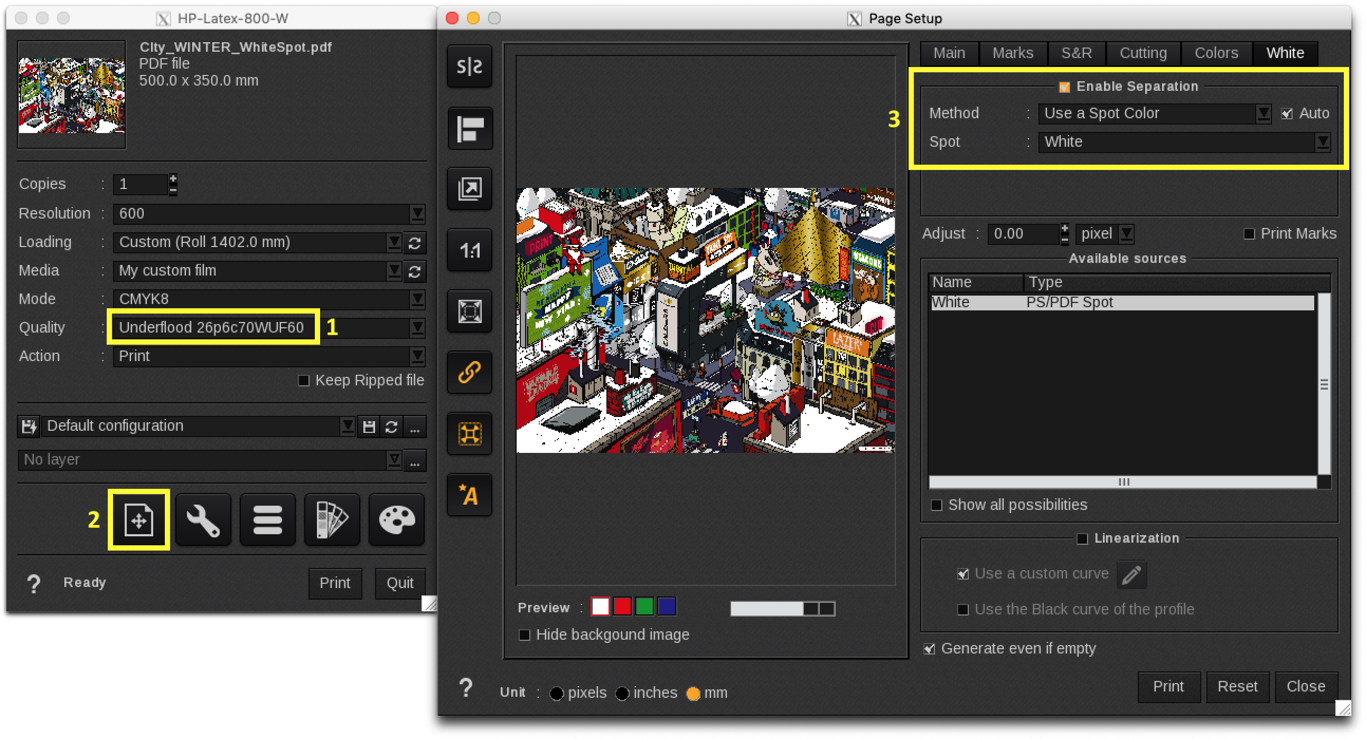Select the text annotation tool icon
Screen dimensions: 1366x739
click(469, 495)
